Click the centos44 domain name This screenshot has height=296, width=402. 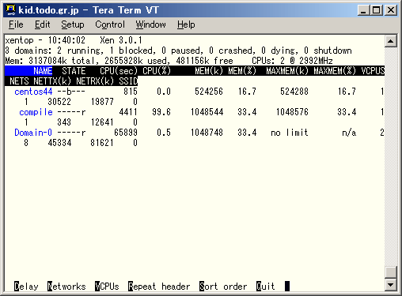pos(33,92)
